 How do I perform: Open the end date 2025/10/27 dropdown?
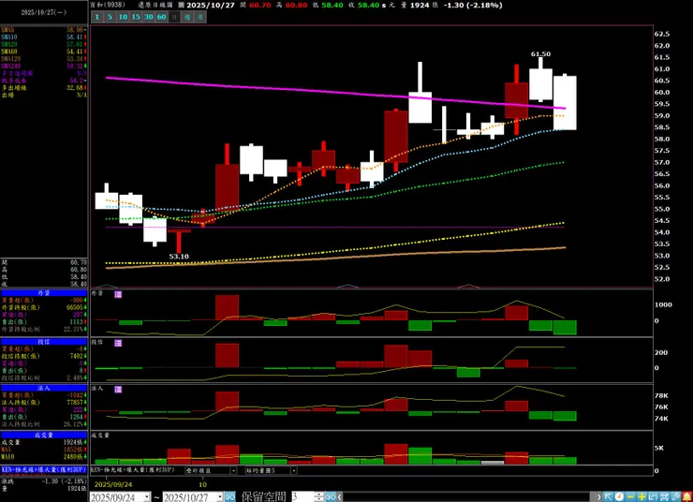coord(220,497)
